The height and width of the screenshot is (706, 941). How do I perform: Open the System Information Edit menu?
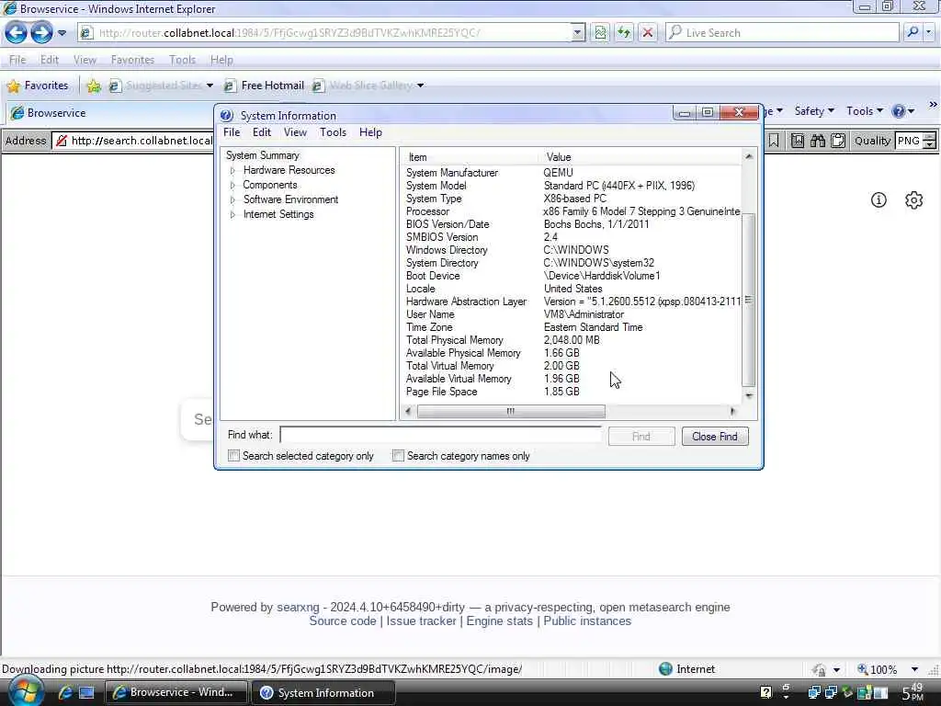click(x=262, y=132)
